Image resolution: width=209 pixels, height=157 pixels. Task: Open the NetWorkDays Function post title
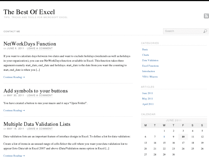coord(30,44)
